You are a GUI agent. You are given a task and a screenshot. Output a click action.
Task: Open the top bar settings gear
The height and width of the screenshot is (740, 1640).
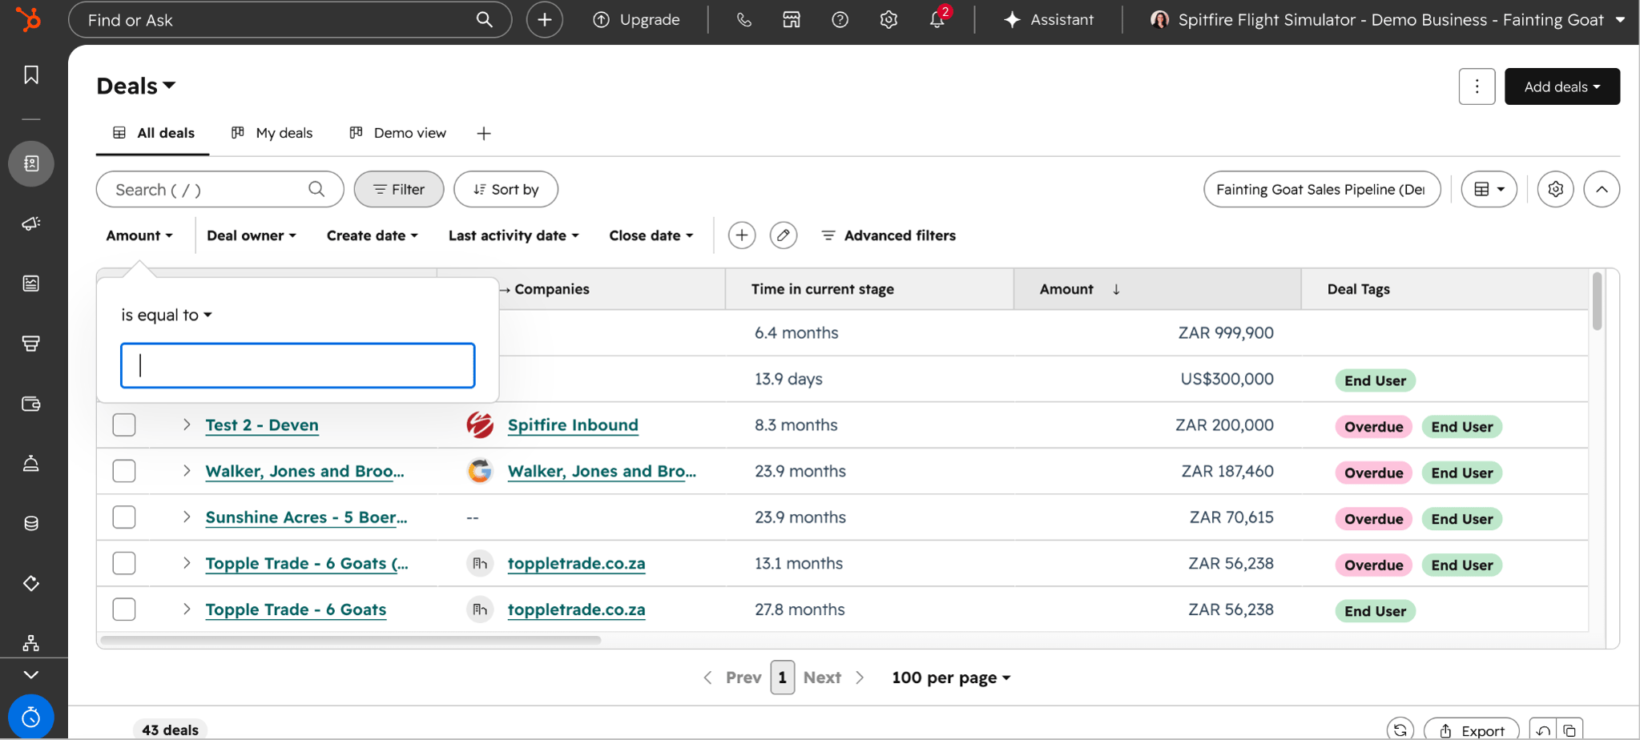889,19
